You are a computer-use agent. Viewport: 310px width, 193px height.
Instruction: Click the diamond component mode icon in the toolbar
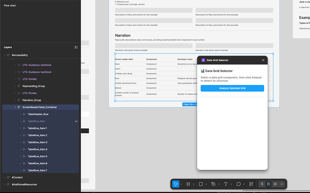(275, 184)
